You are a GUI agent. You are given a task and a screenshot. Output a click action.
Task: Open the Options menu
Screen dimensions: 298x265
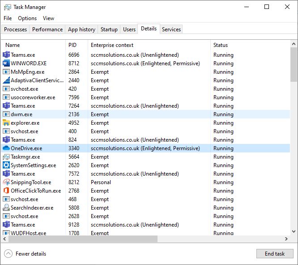click(x=27, y=18)
